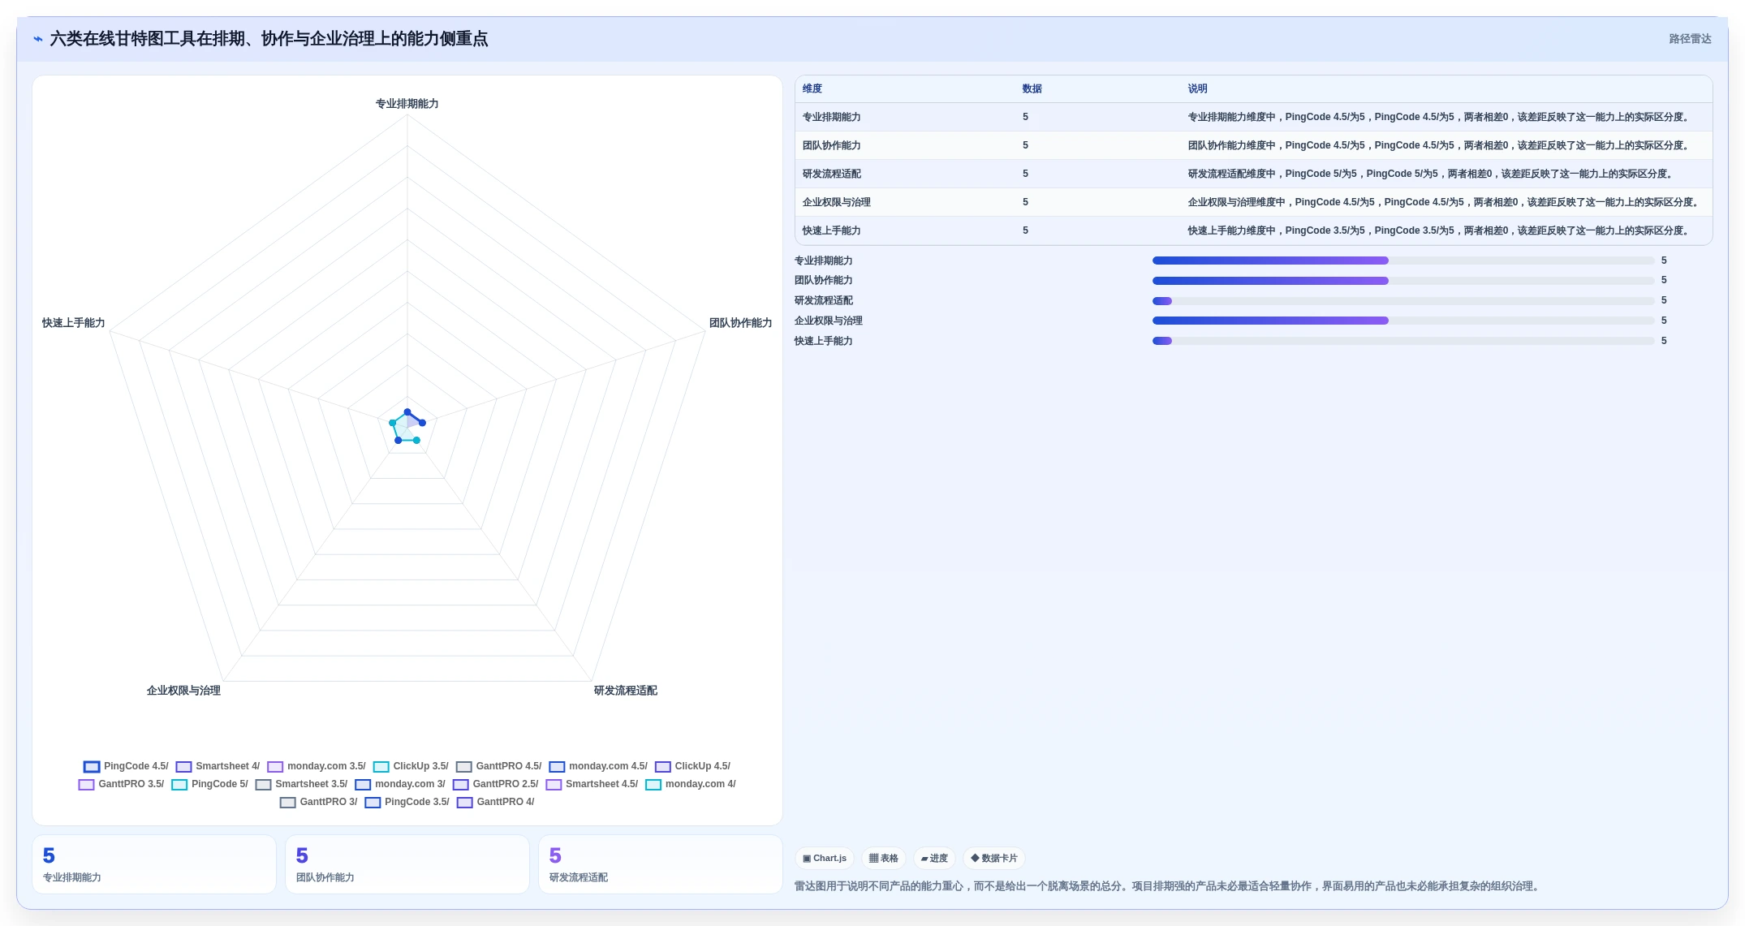Hide the monday.com 3.5/ legend series
1745x926 pixels.
click(317, 766)
